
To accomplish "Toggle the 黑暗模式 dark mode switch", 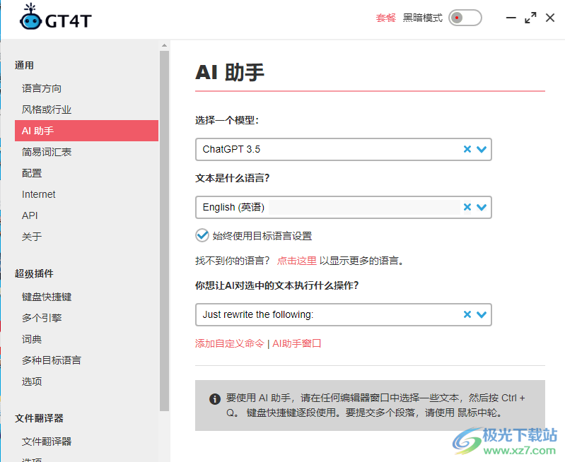I will (465, 18).
